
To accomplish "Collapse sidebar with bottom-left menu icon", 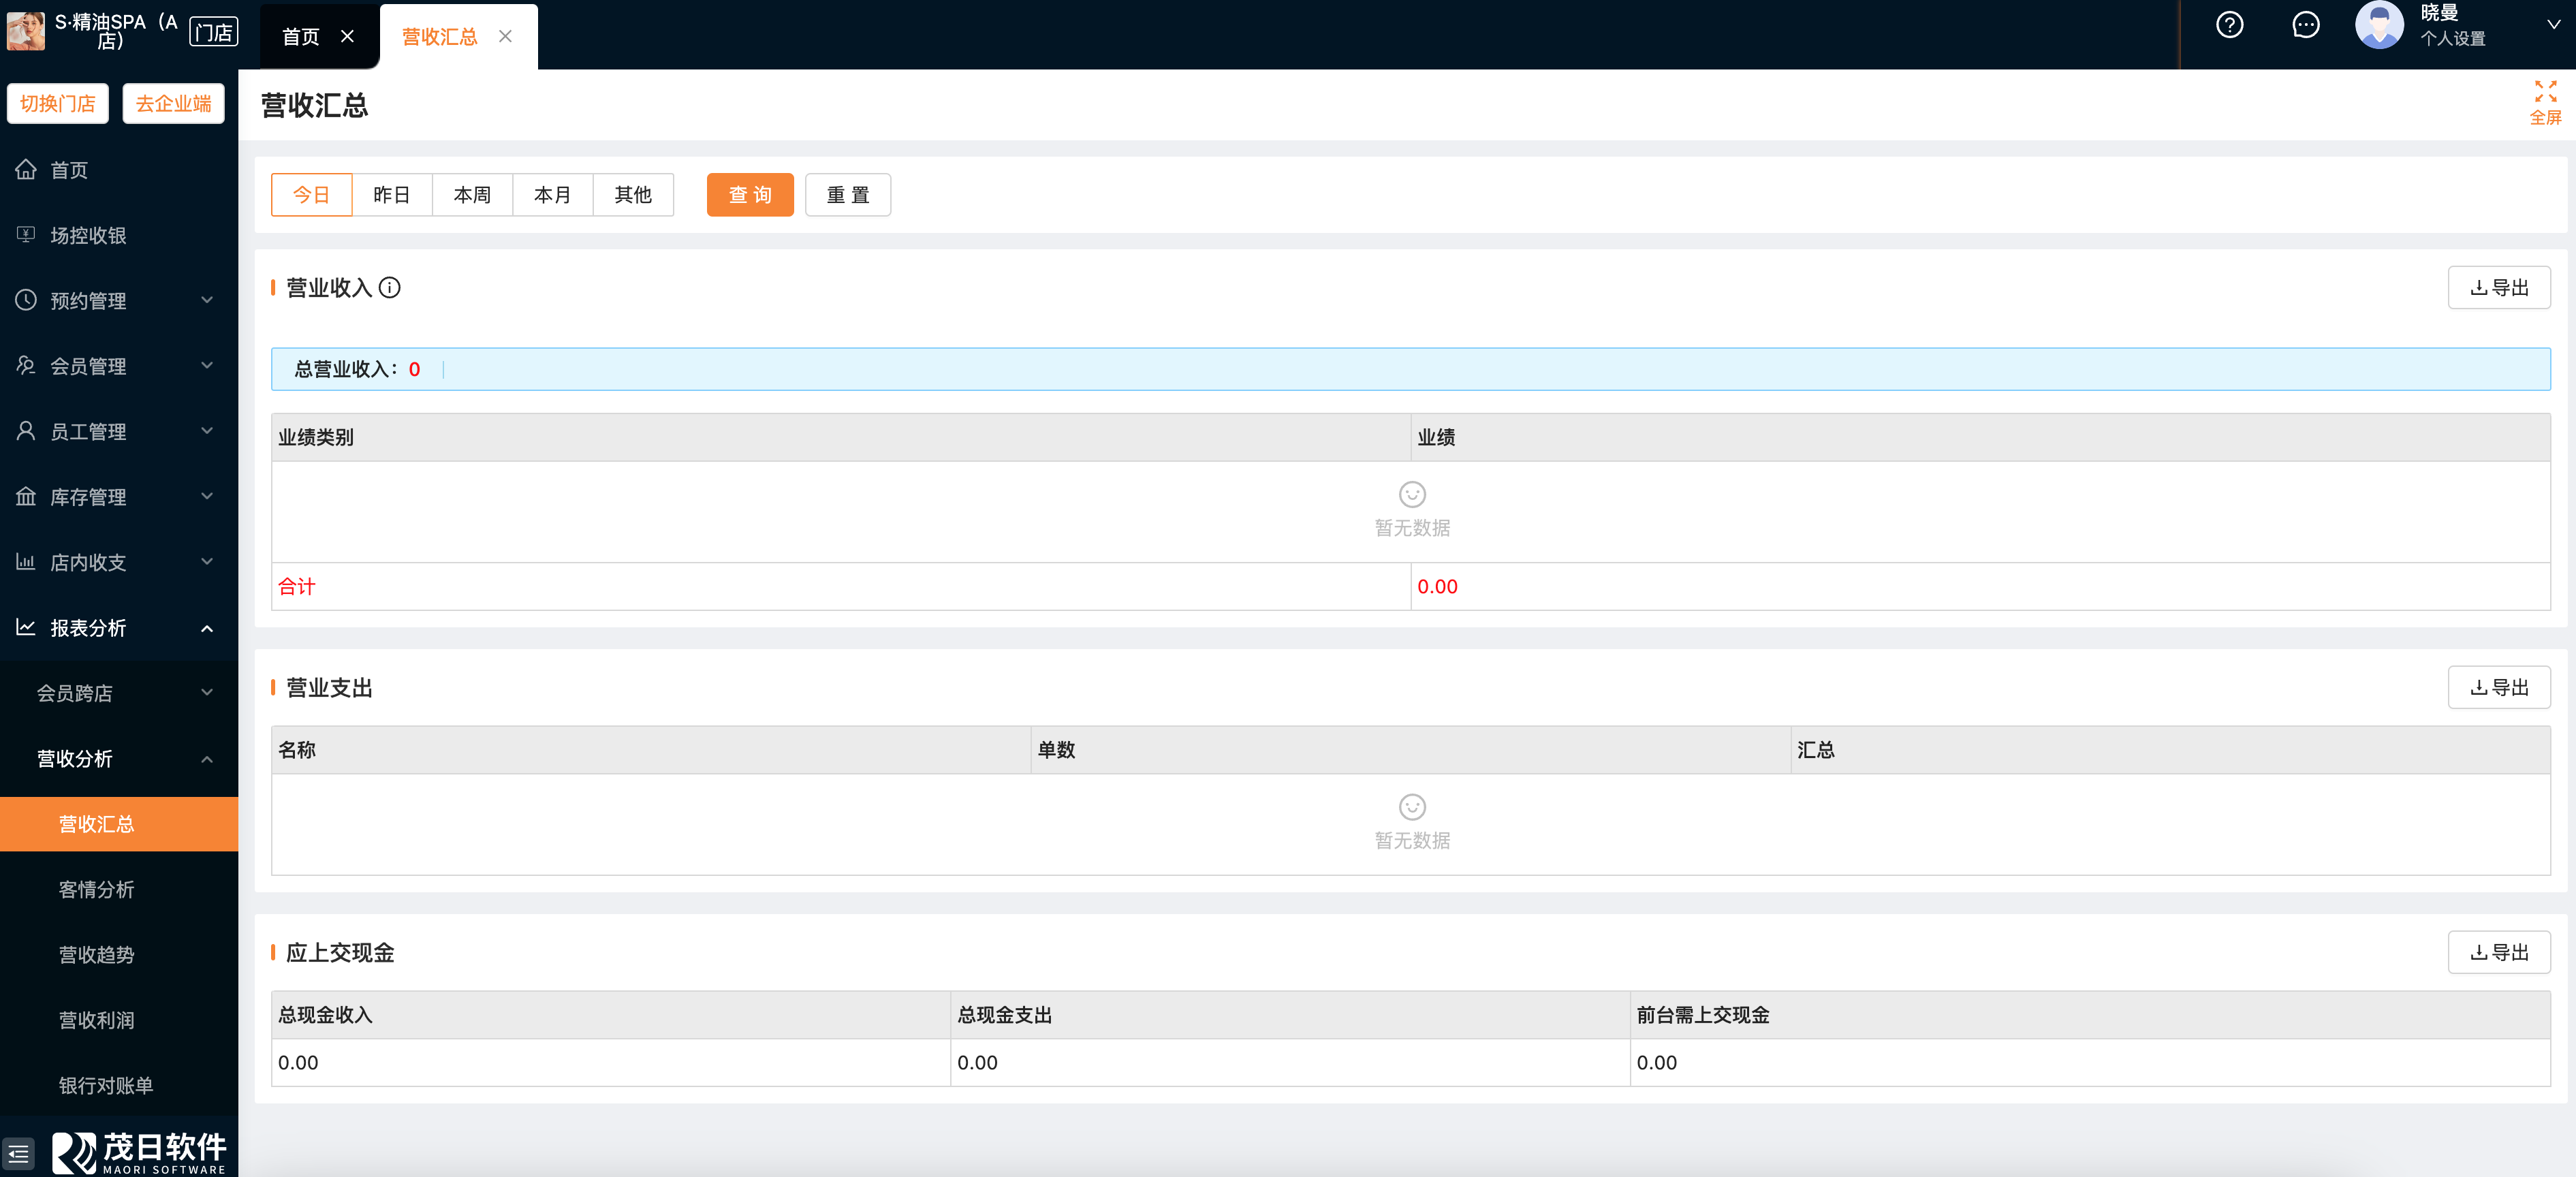I will click(x=18, y=1153).
